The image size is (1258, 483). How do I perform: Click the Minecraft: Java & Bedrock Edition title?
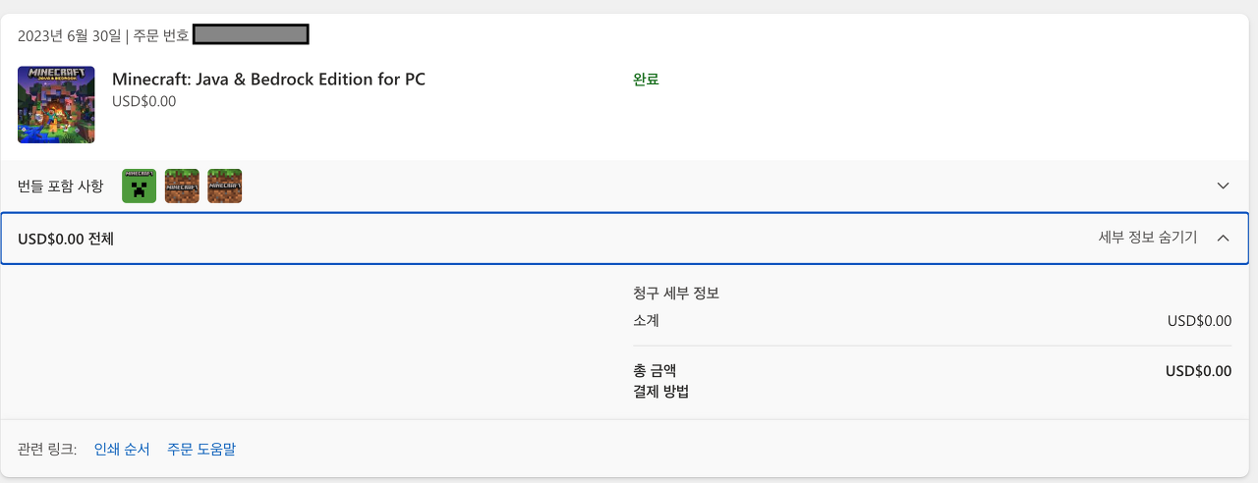pyautogui.click(x=268, y=80)
